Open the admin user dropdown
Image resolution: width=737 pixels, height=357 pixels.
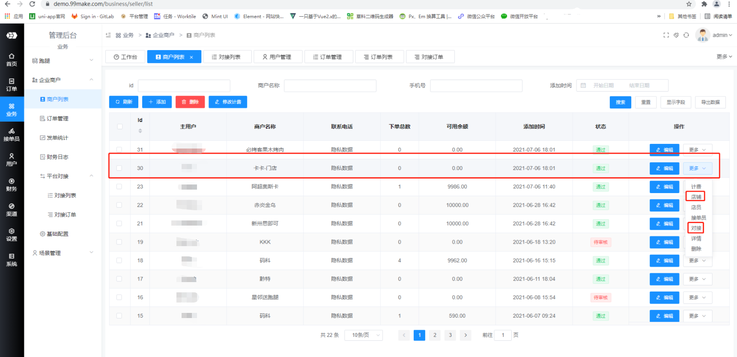[722, 35]
